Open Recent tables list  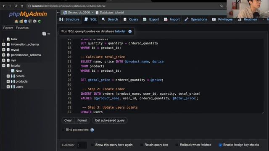pyautogui.click(x=8, y=28)
